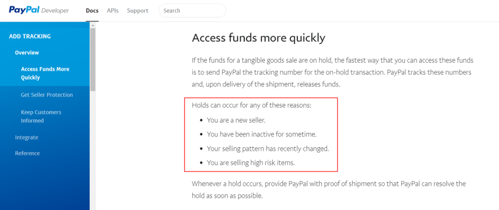This screenshot has height=210, width=499.
Task: Click the "Holds can occur" line
Action: pos(251,105)
